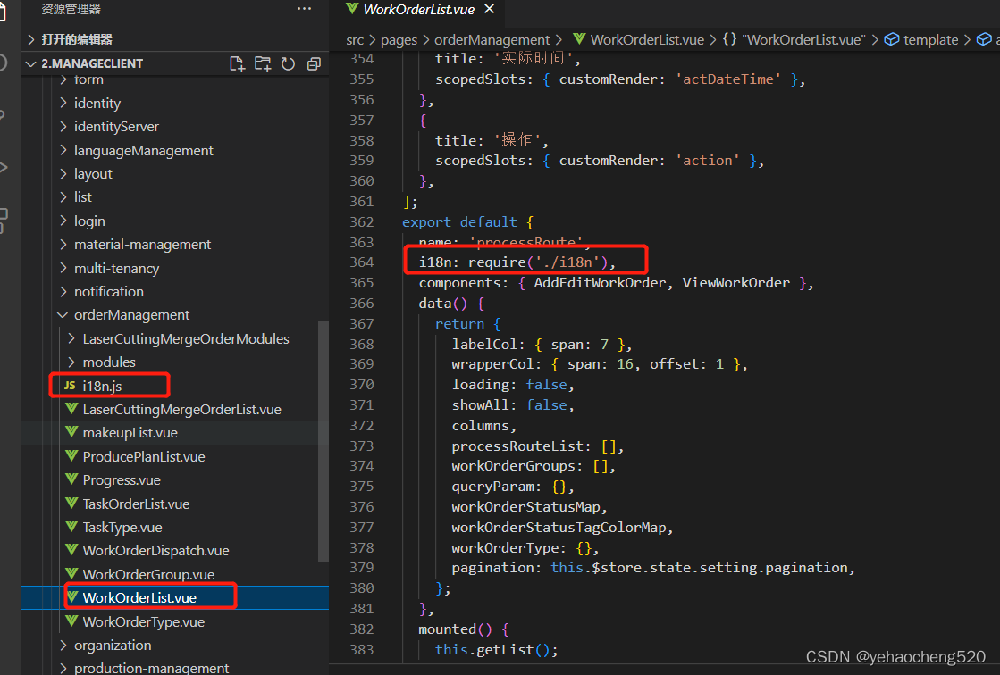The image size is (1000, 675).
Task: Click 'data()' on line 366
Action: (x=443, y=304)
